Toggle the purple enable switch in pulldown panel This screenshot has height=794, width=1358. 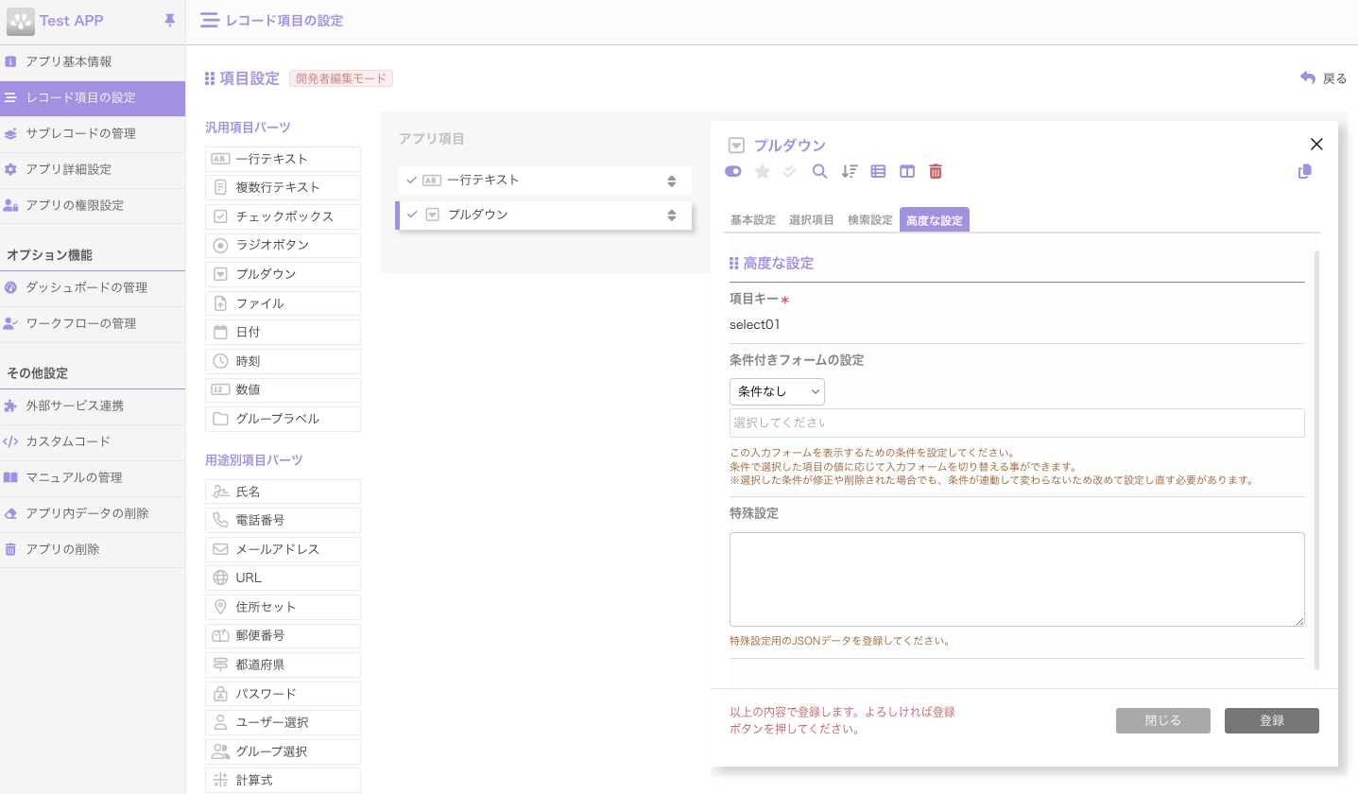click(x=733, y=171)
